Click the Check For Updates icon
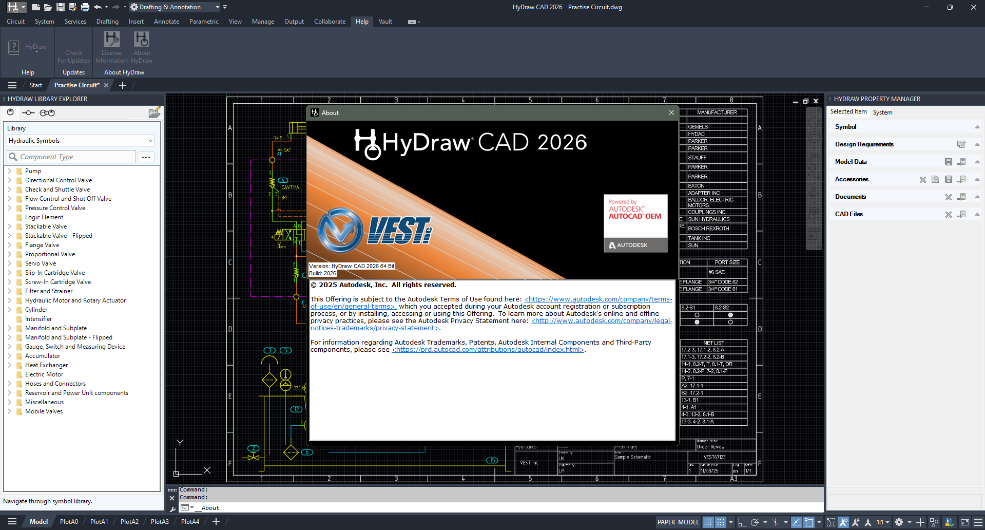The width and height of the screenshot is (985, 530). pyautogui.click(x=73, y=47)
